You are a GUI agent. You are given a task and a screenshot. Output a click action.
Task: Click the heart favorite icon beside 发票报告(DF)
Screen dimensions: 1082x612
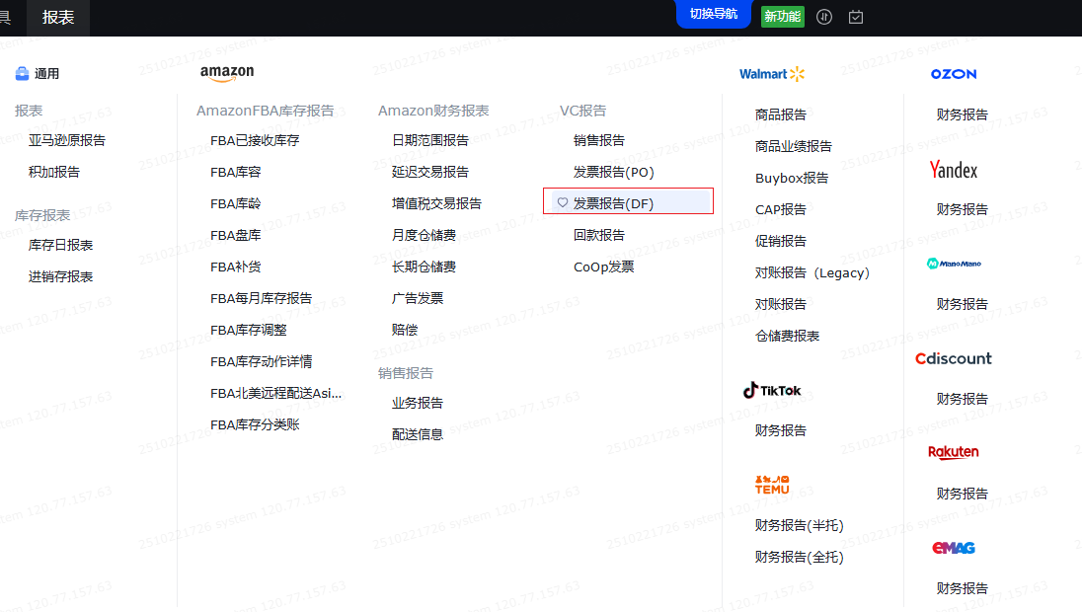click(x=563, y=203)
